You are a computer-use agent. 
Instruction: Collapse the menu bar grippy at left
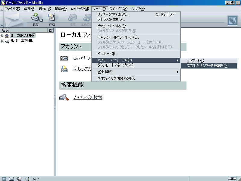tap(2, 9)
